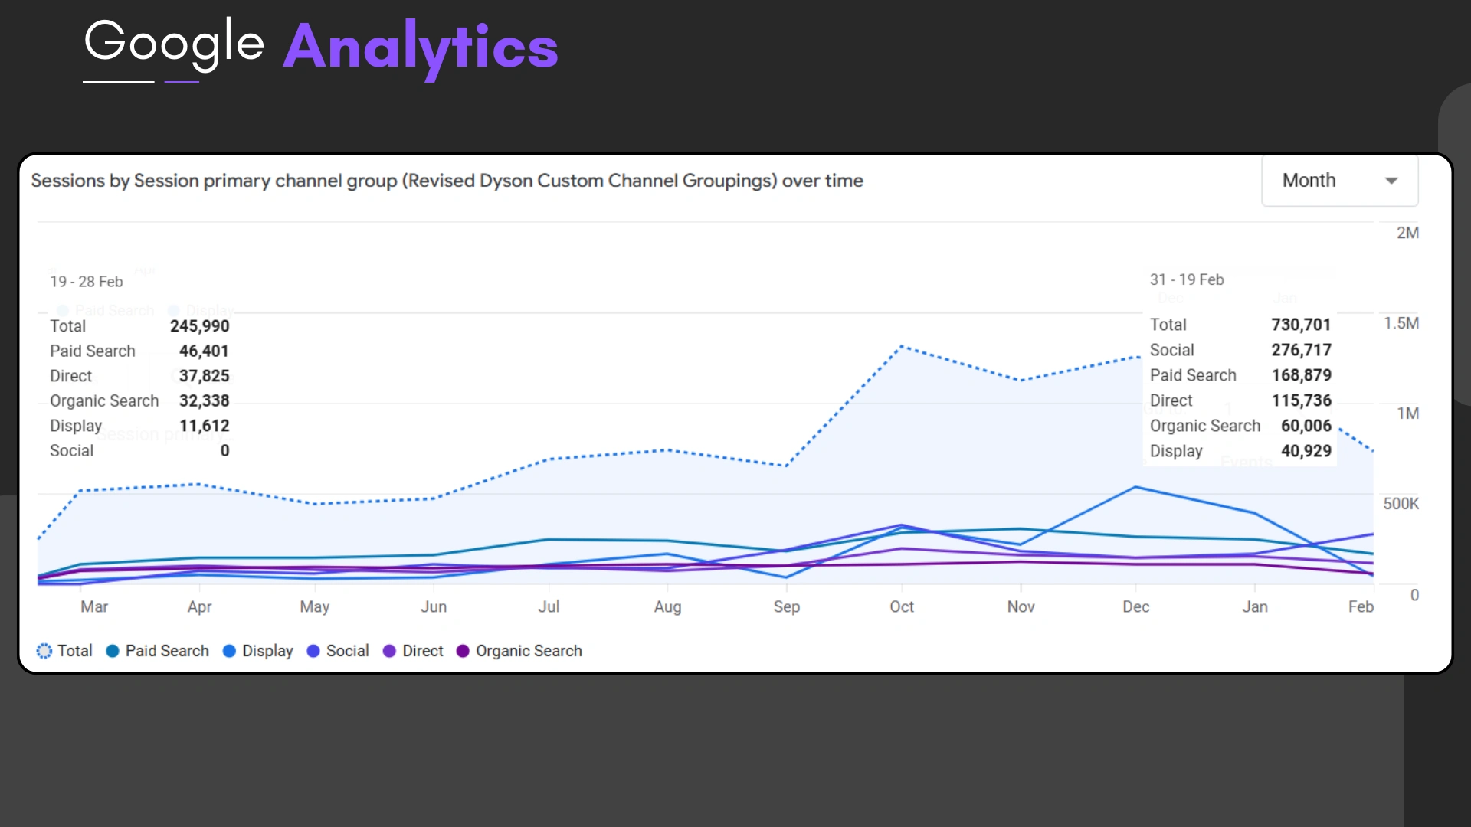Click the Feb axis label
The height and width of the screenshot is (827, 1471).
1361,606
